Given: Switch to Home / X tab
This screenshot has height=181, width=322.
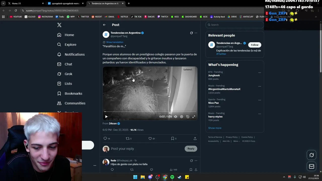Looking at the screenshot, I should click(x=26, y=4).
